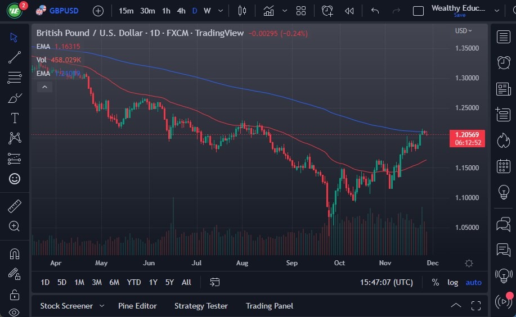Click the undo arrow in toolbar
The width and height of the screenshot is (516, 317).
375,11
